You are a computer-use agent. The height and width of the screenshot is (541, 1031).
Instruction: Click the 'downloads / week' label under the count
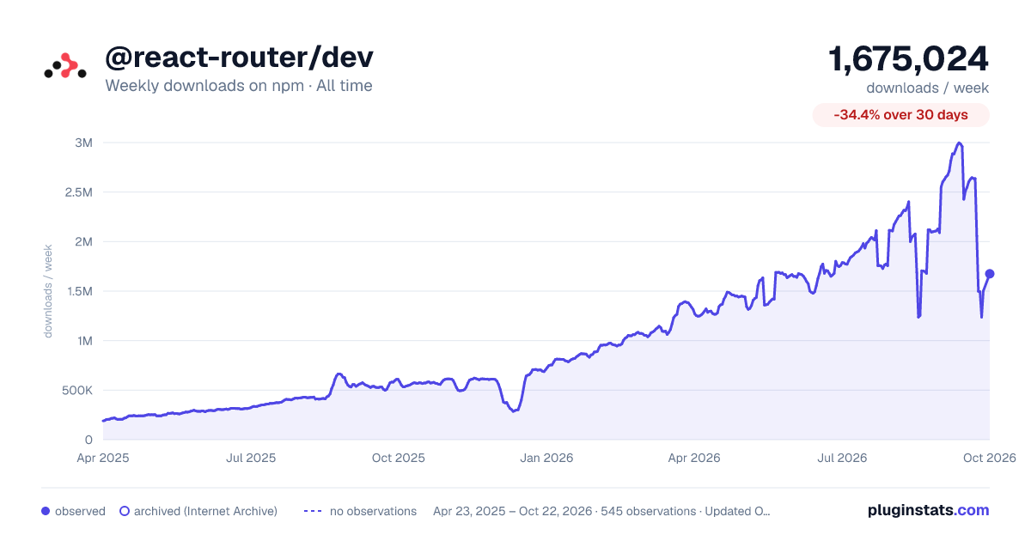(927, 88)
